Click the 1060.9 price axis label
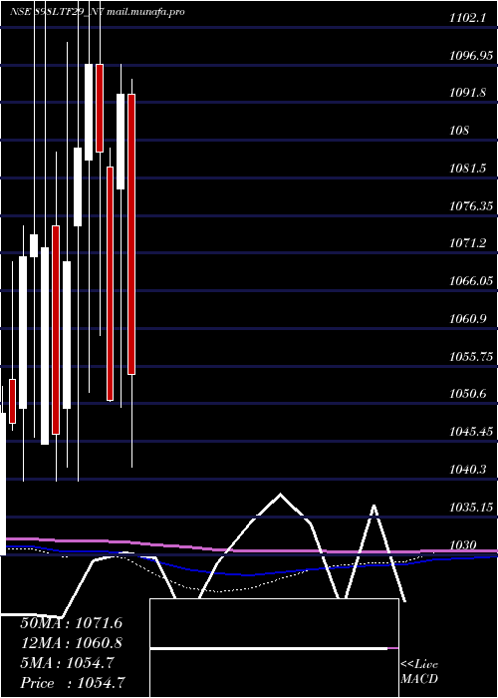The width and height of the screenshot is (498, 698). [467, 319]
